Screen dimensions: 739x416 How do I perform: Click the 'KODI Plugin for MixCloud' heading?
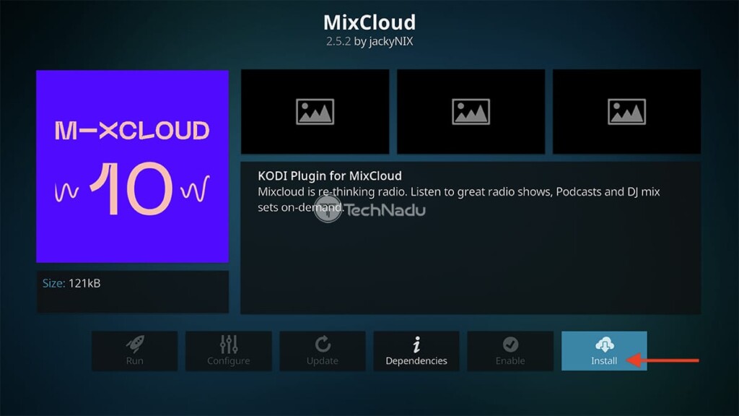click(x=329, y=176)
